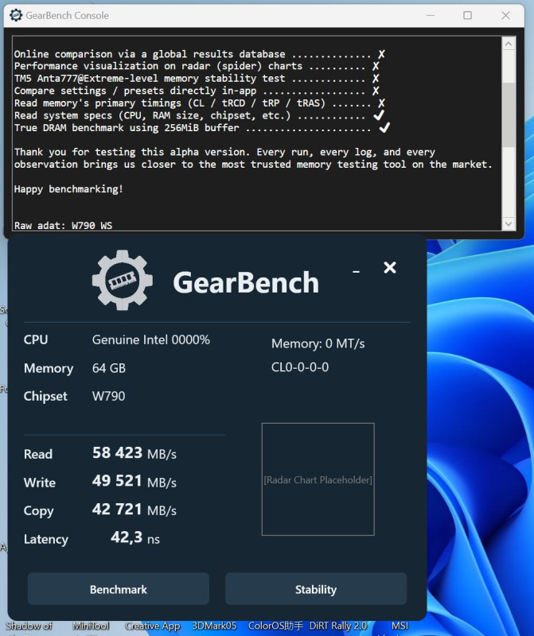Click the True DRAM benchmark checkmark
This screenshot has width=534, height=636.
[384, 128]
